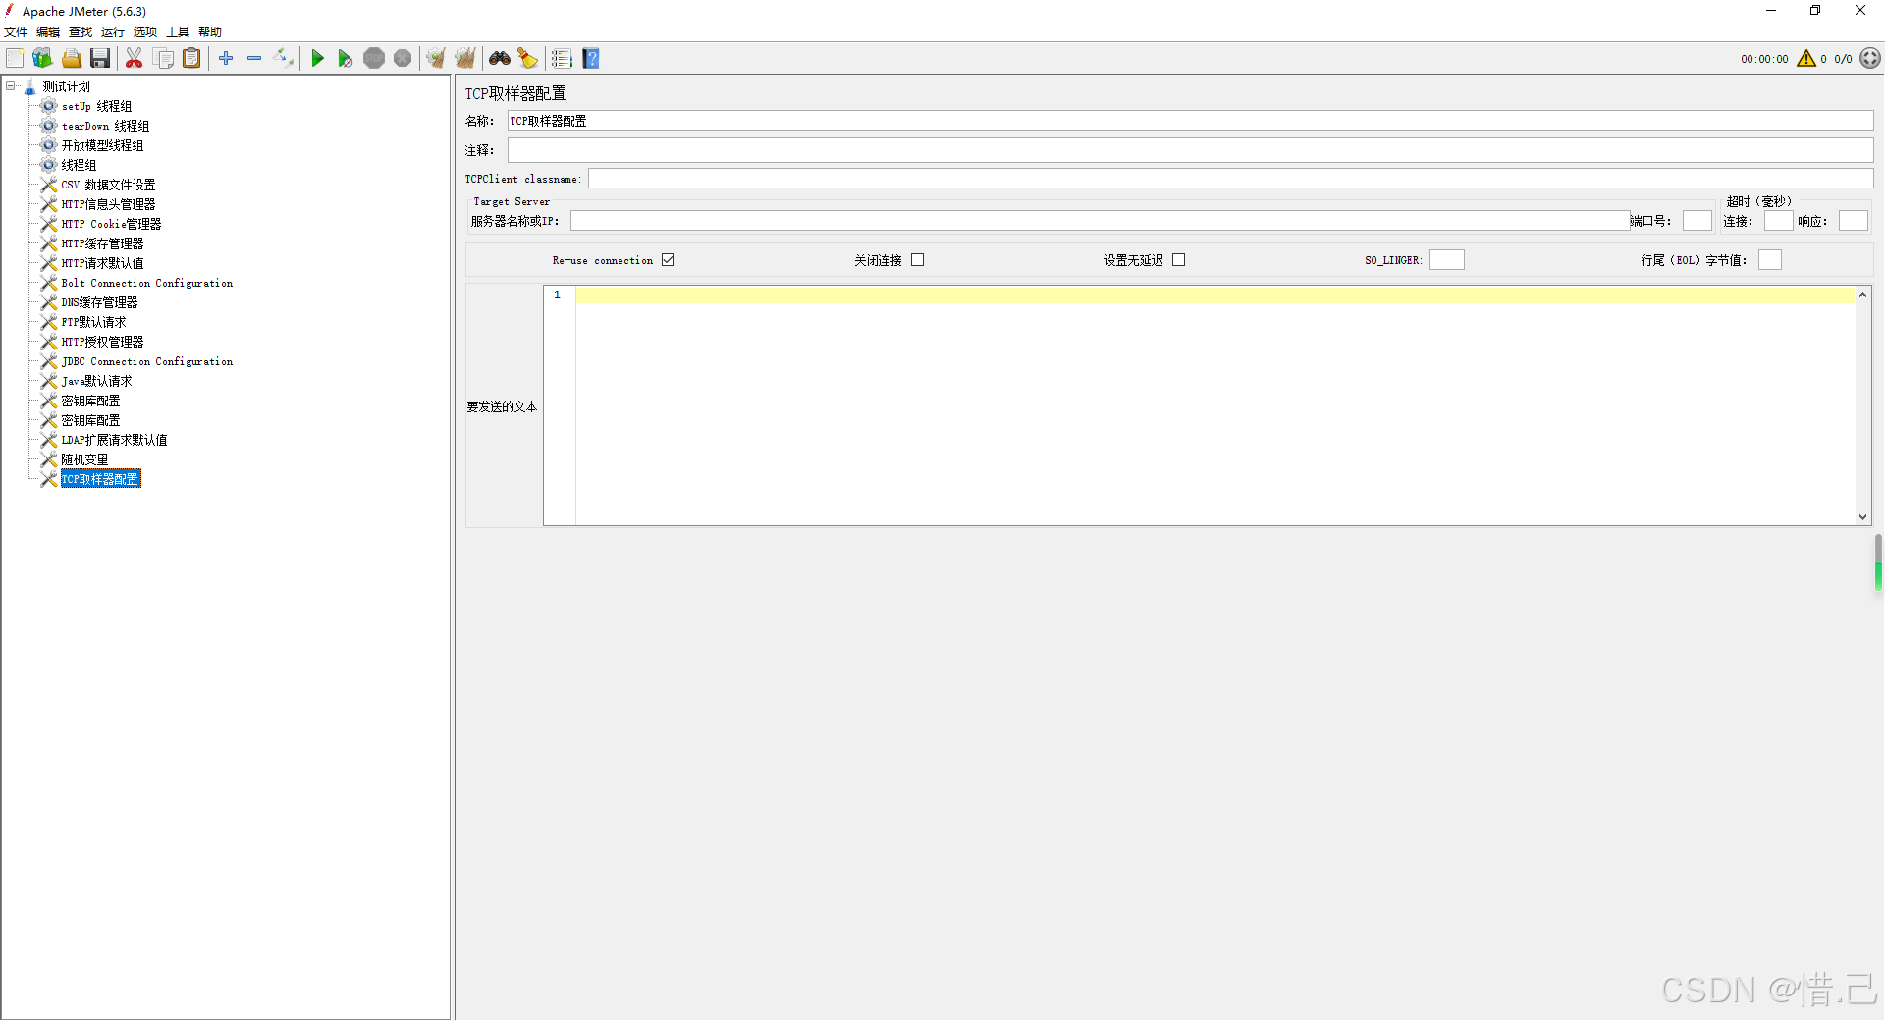The image size is (1885, 1021).
Task: Click the Reset Search brush icon
Action: point(528,59)
